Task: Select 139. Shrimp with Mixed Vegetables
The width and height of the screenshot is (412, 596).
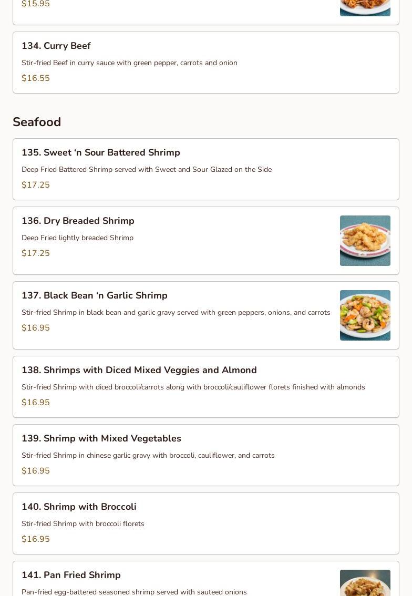Action: (101, 438)
